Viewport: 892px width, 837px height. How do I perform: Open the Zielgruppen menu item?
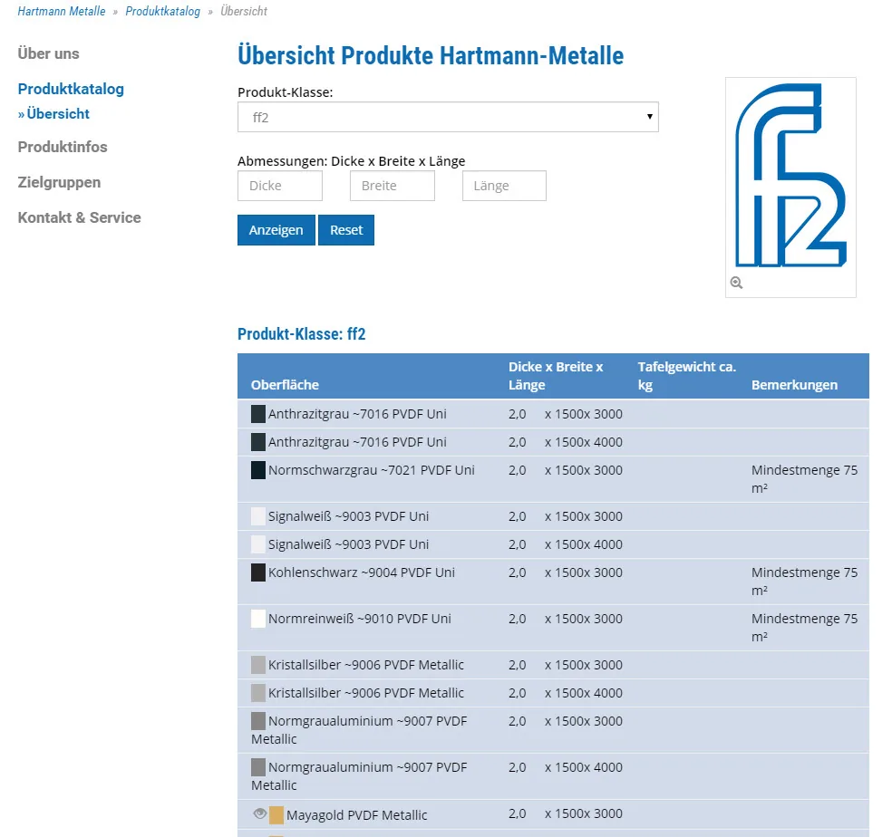[59, 182]
